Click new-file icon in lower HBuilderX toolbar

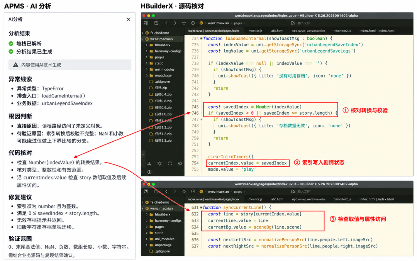click(x=146, y=191)
